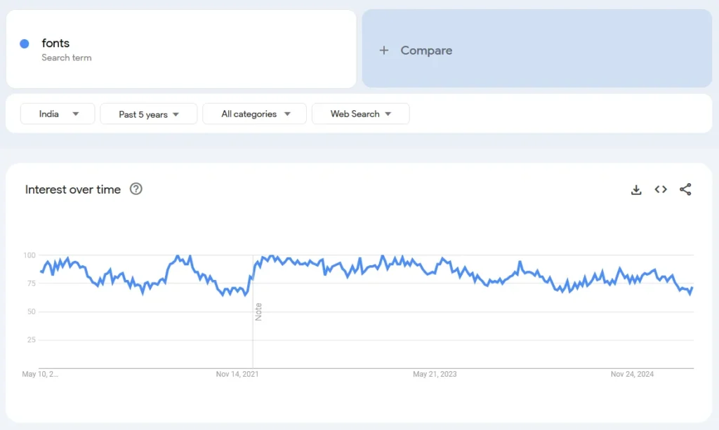This screenshot has width=719, height=430.
Task: Expand the Web Search type selector
Action: point(360,114)
